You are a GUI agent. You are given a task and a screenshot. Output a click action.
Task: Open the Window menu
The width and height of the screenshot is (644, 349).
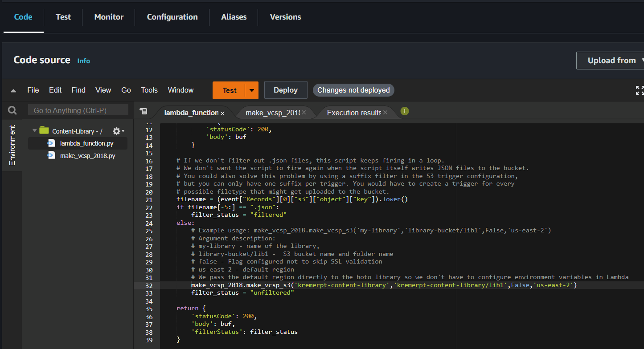[180, 90]
